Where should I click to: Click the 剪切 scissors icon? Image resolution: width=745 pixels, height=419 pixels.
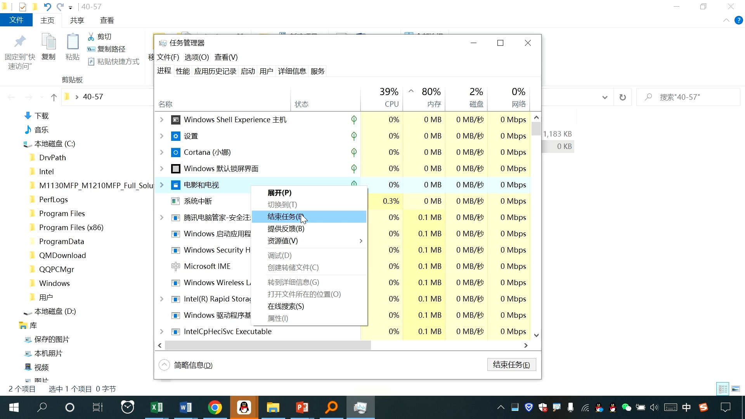click(91, 36)
